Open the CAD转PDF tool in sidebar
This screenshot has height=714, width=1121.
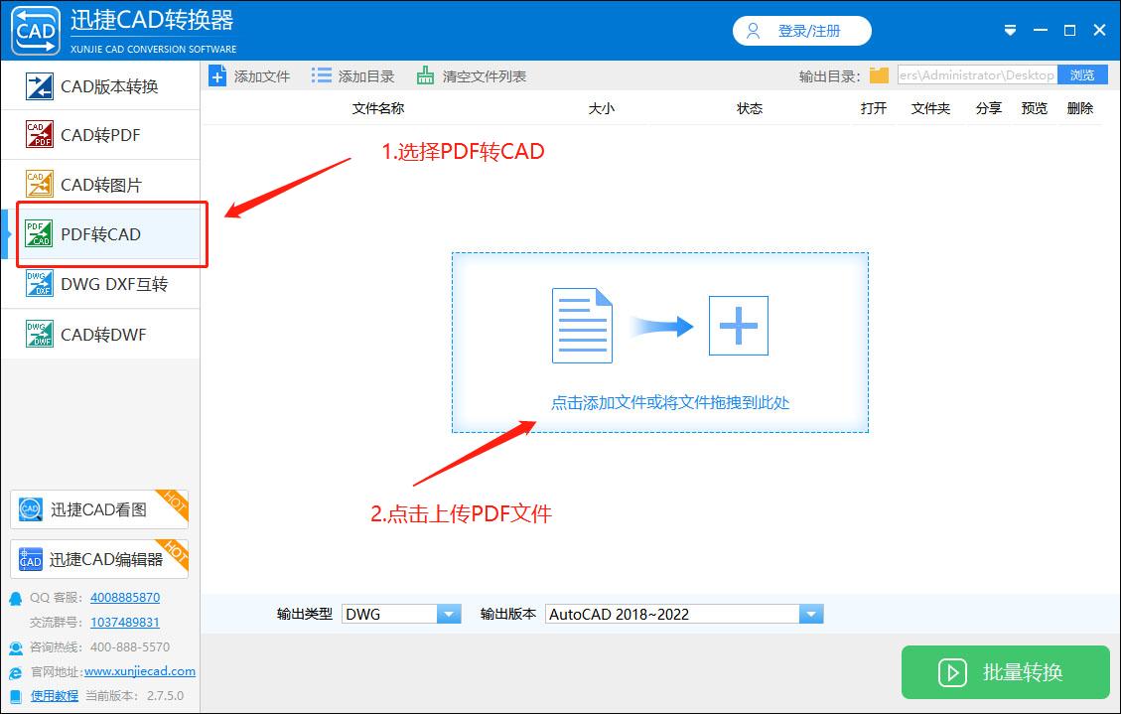coord(36,135)
